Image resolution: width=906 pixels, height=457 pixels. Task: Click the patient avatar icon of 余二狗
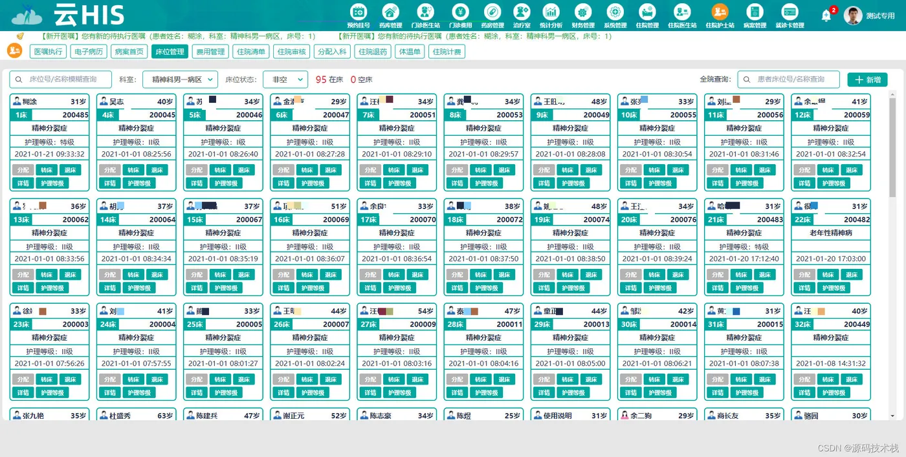click(x=624, y=416)
